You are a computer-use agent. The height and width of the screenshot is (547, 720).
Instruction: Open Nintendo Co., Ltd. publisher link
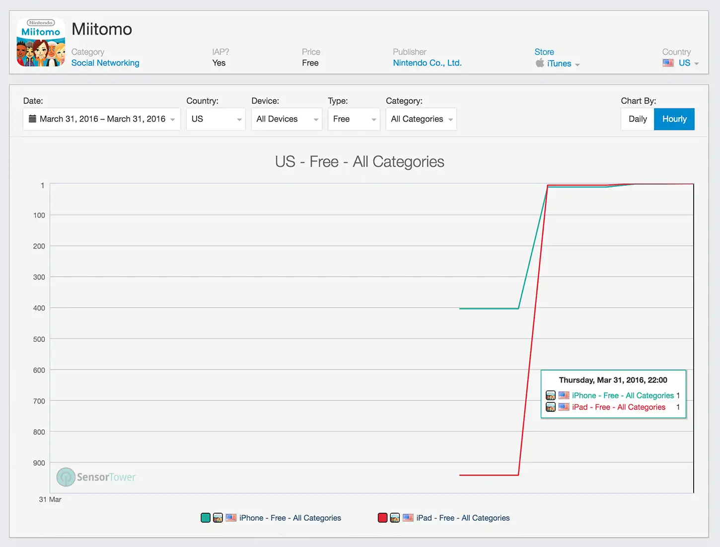pyautogui.click(x=427, y=63)
